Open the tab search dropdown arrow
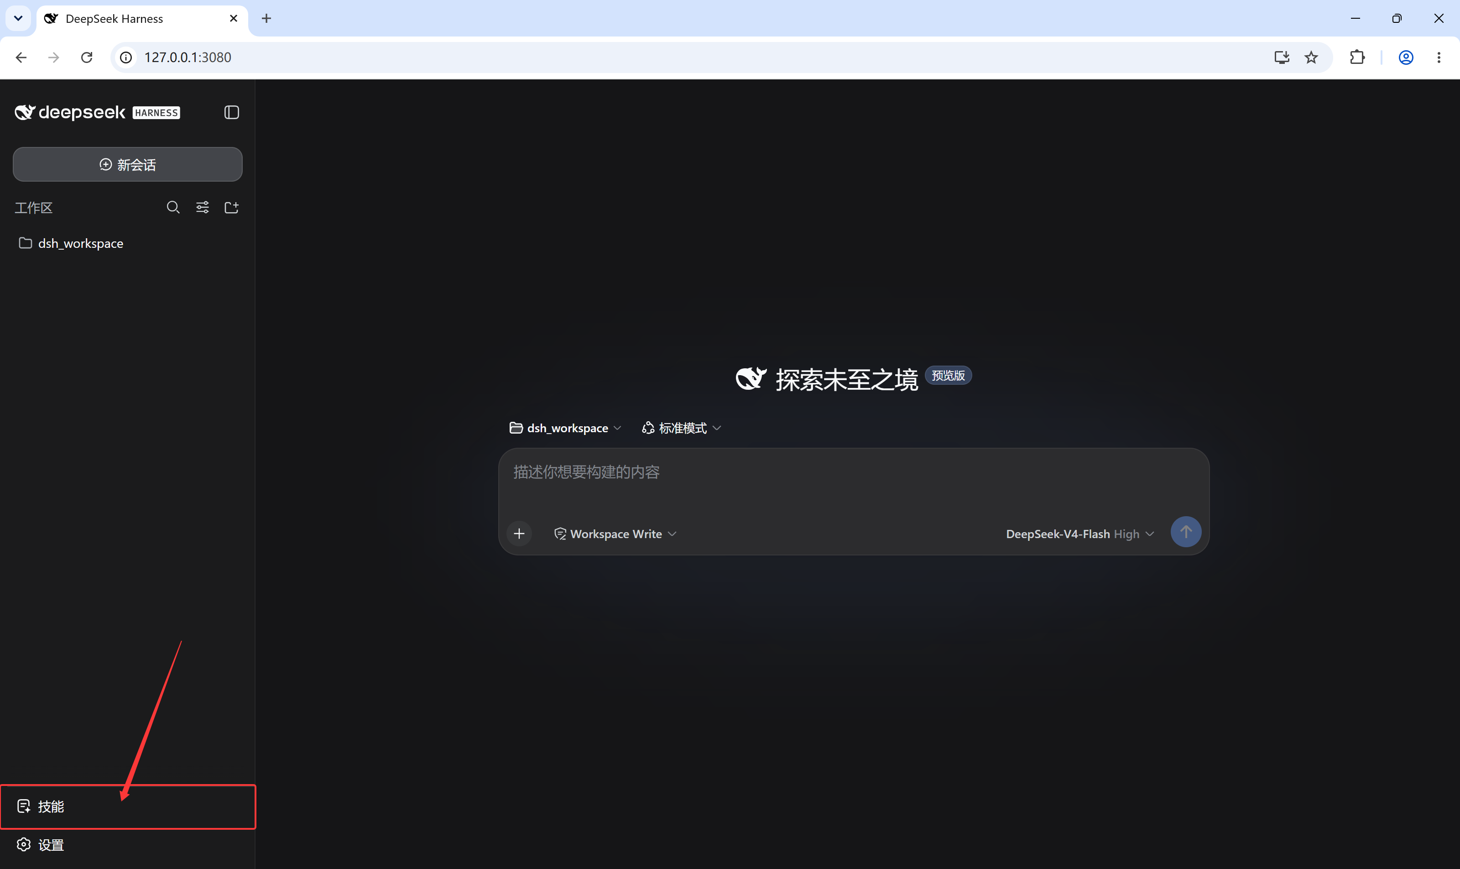The image size is (1460, 869). pyautogui.click(x=18, y=18)
